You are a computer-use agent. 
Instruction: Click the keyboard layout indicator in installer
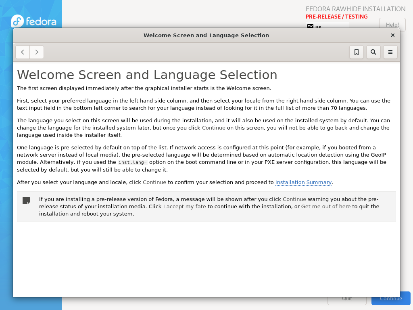327,25
